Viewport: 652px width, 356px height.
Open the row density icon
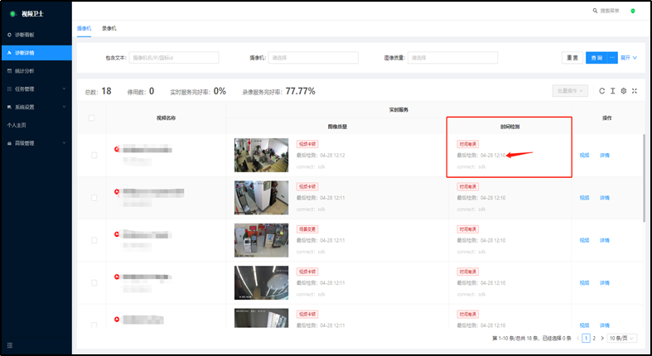point(612,91)
